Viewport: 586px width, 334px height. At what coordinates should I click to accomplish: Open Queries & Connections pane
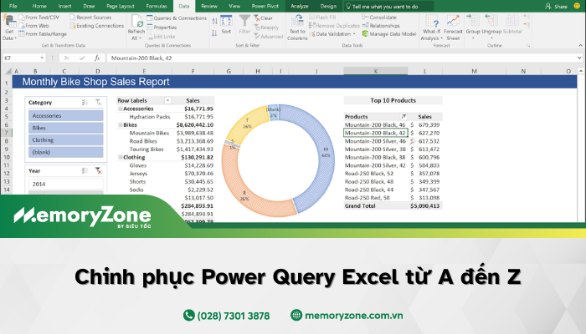pos(177,18)
